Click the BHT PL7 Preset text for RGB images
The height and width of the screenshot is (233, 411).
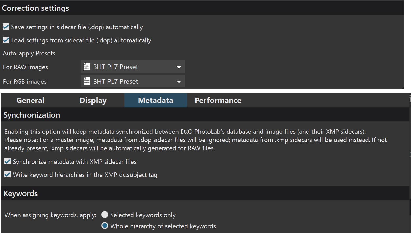(x=115, y=81)
